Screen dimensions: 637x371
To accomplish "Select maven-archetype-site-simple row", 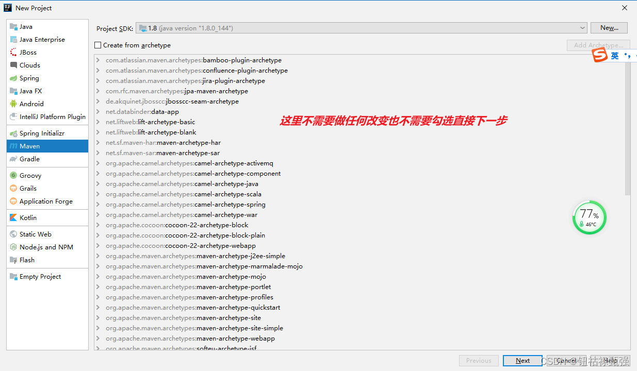I will click(360, 328).
